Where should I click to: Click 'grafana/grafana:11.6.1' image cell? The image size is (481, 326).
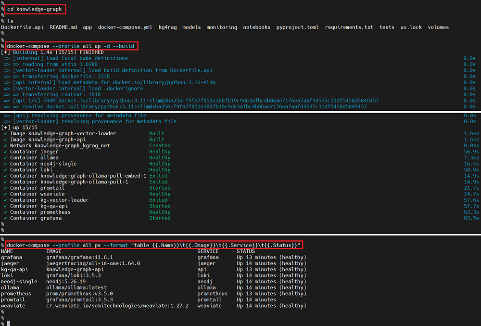[x=79, y=257]
